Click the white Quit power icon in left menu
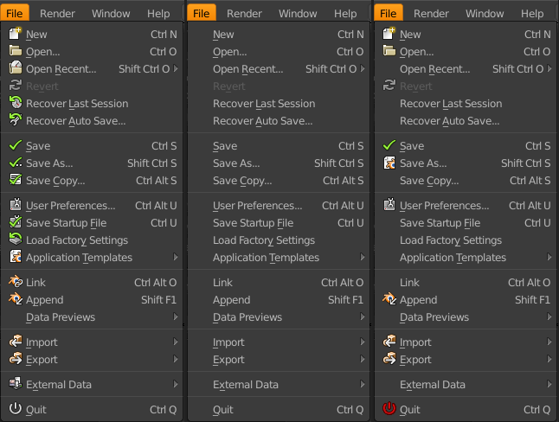Viewport: 559px width, 422px height. pyautogui.click(x=16, y=408)
